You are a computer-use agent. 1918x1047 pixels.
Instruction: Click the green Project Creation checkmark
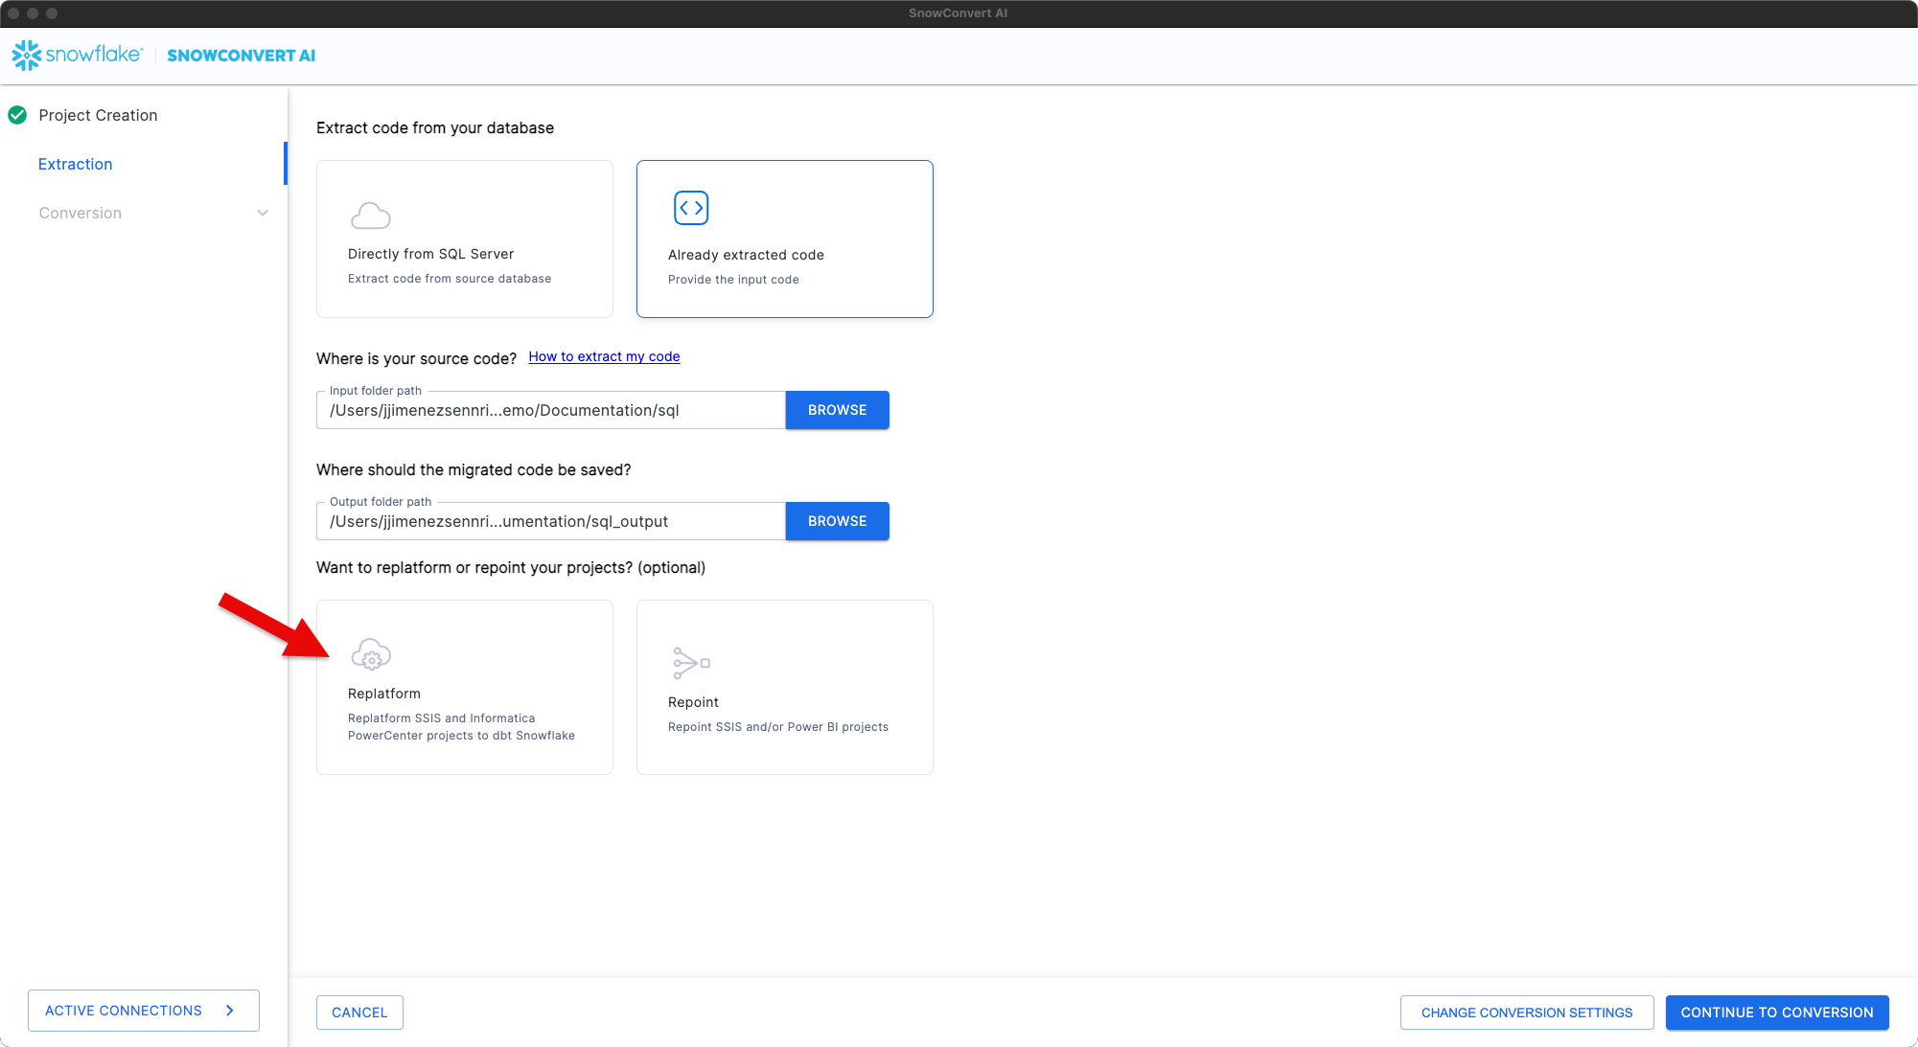17,115
